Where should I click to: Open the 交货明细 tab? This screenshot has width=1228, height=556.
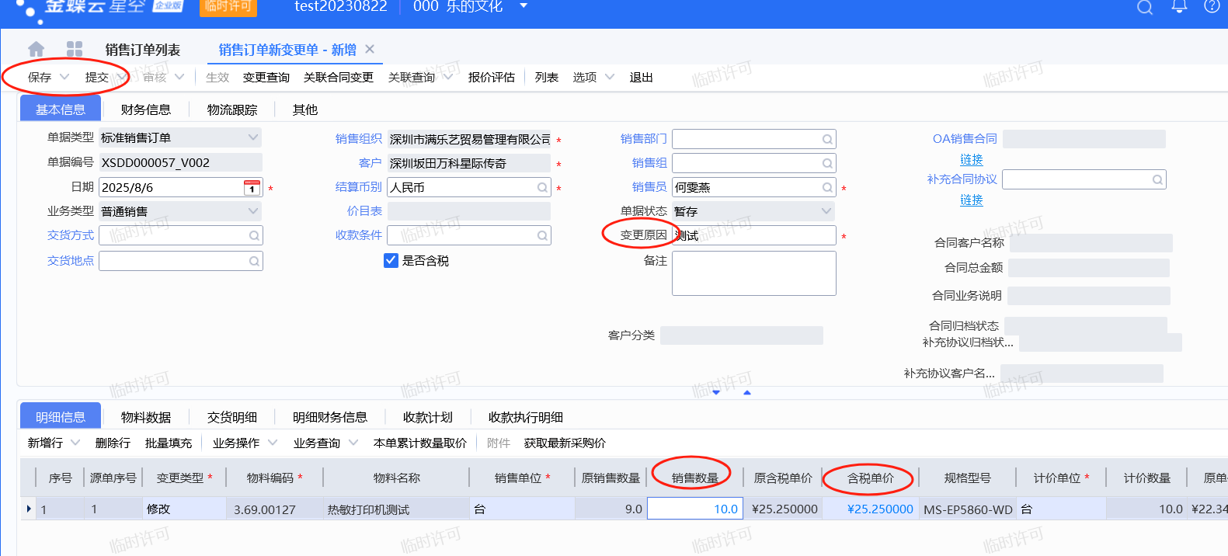pyautogui.click(x=231, y=418)
